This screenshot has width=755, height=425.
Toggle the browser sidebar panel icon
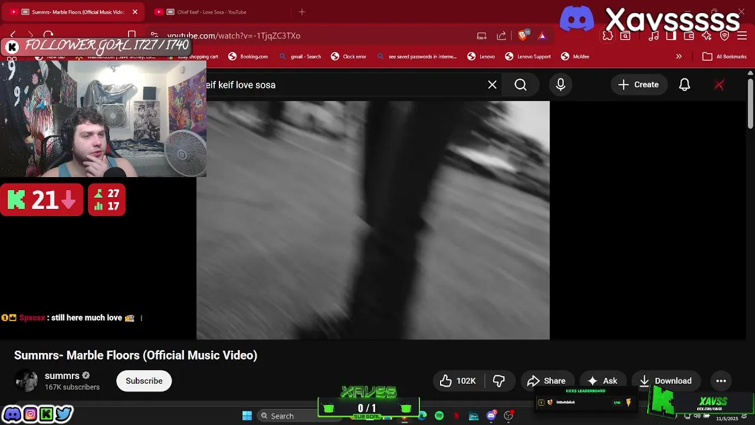[671, 36]
